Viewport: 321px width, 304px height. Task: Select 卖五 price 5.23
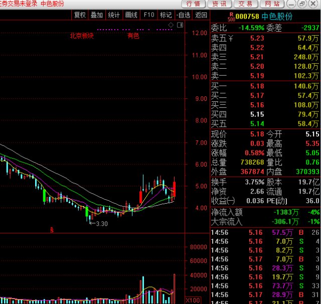257,38
